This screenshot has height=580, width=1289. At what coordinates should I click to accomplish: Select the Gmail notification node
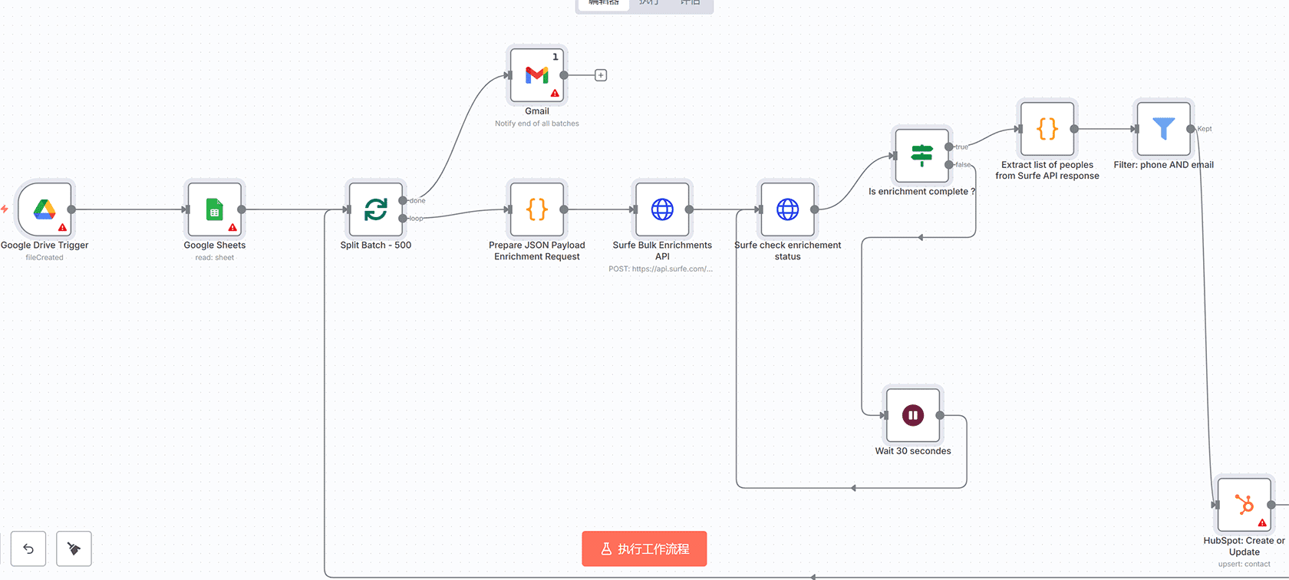536,75
